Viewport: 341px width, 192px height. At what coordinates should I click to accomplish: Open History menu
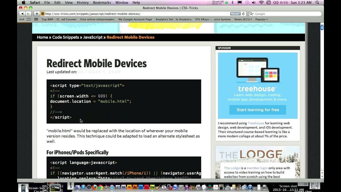pos(83,2)
